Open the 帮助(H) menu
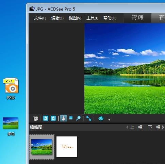The image size is (165, 164). click(110, 18)
